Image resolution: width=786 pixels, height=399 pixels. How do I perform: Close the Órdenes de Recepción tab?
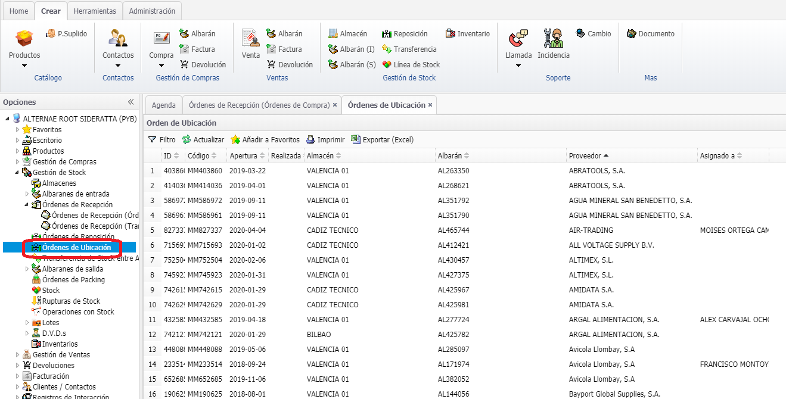(335, 105)
